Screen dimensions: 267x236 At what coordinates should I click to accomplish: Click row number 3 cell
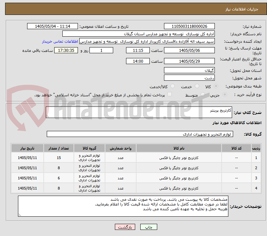(256, 178)
